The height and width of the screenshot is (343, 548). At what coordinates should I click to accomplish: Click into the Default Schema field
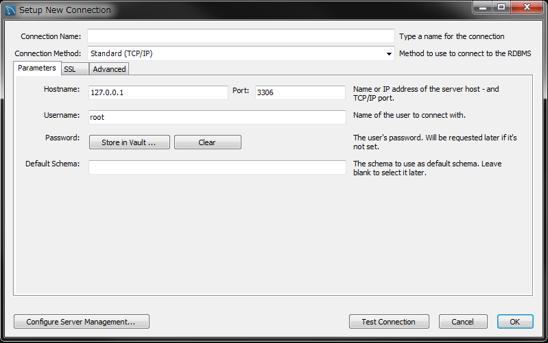[x=217, y=167]
